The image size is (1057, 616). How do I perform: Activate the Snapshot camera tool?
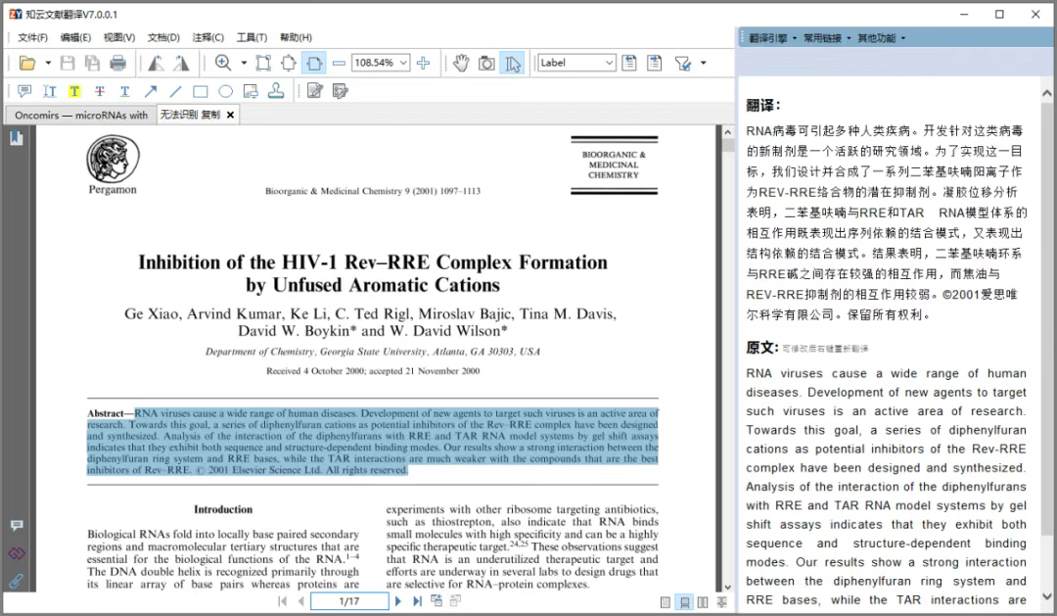tap(486, 64)
